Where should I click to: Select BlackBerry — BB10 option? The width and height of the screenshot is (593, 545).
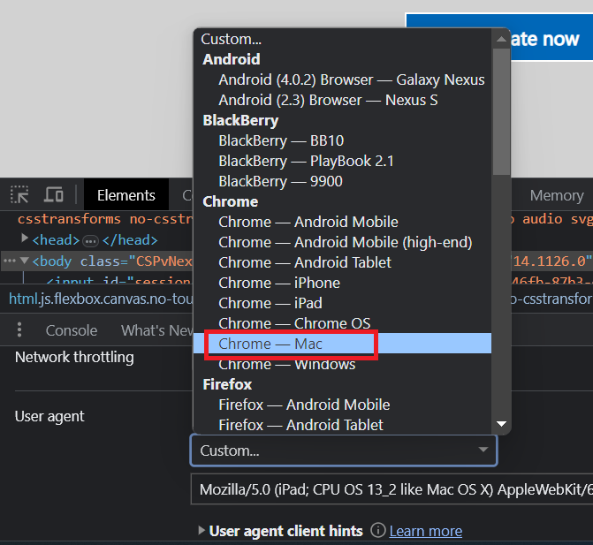click(x=342, y=140)
